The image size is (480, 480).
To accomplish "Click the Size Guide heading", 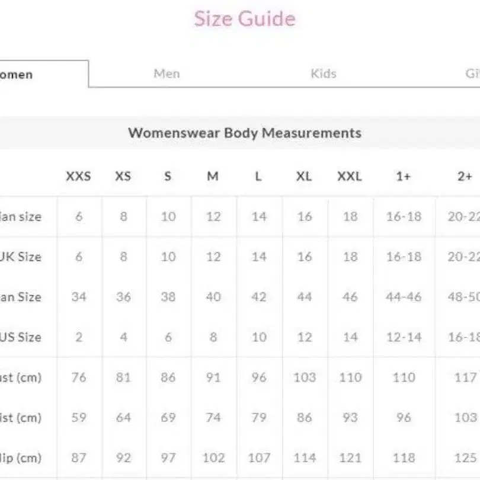I will click(x=244, y=19).
